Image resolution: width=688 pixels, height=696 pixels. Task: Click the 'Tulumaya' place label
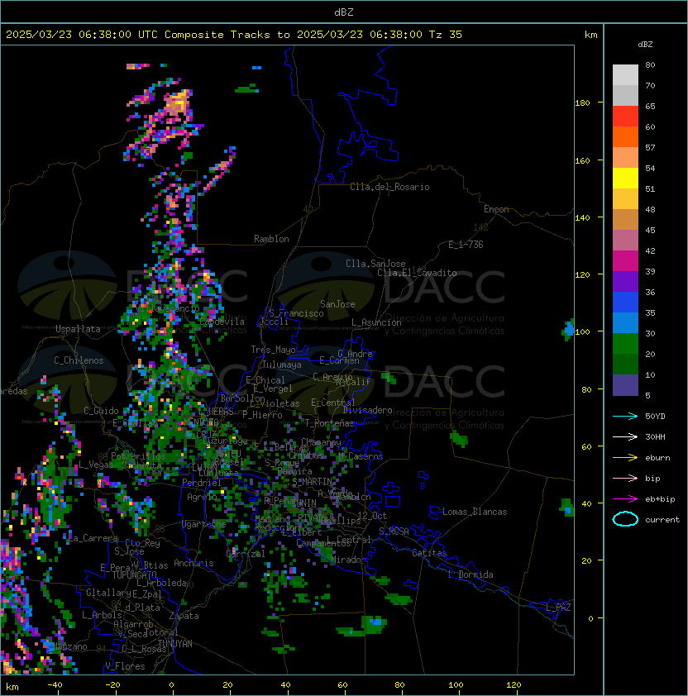click(x=282, y=365)
